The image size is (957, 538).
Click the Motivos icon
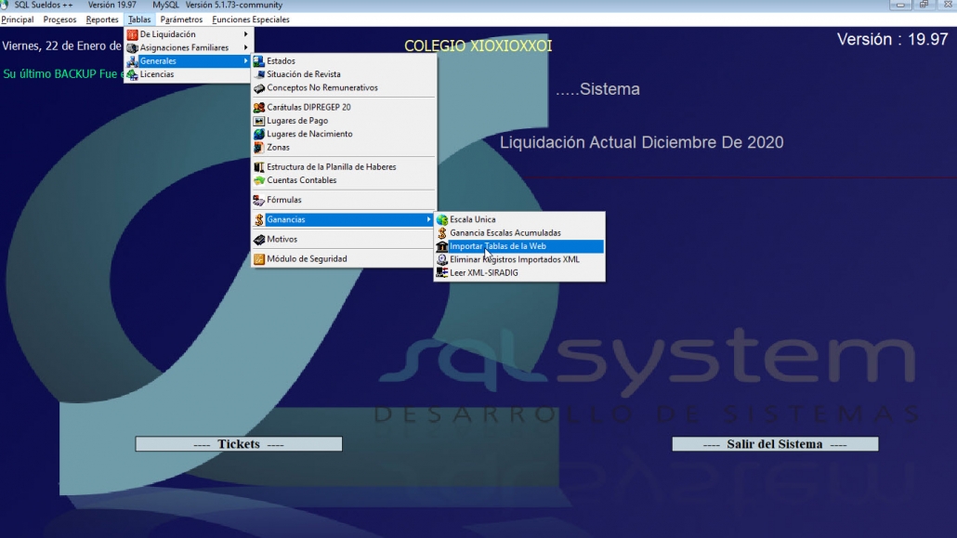(259, 240)
